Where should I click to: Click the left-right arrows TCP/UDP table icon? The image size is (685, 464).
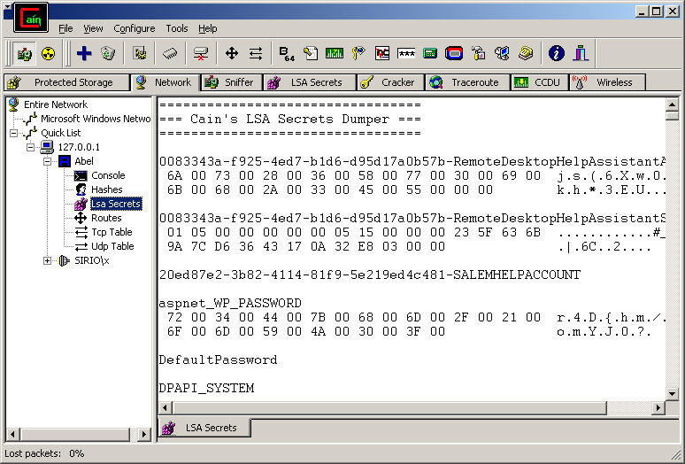coord(256,54)
